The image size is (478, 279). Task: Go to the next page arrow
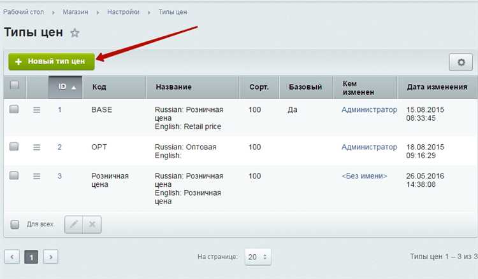point(50,257)
